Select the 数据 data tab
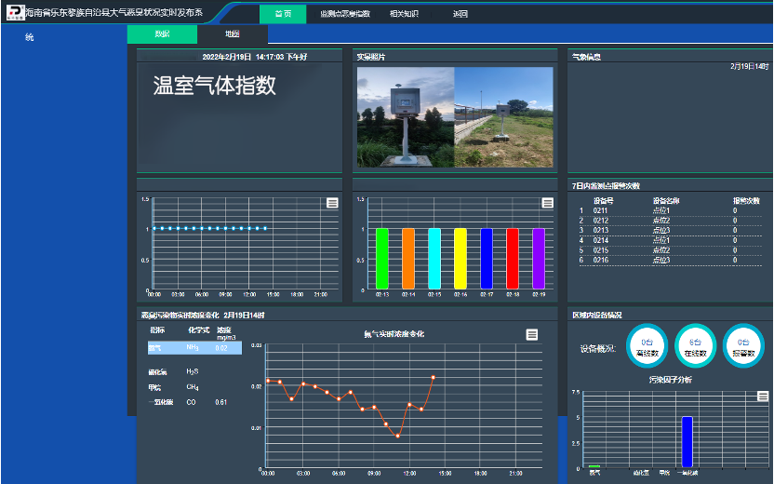The height and width of the screenshot is (484, 774). click(162, 34)
